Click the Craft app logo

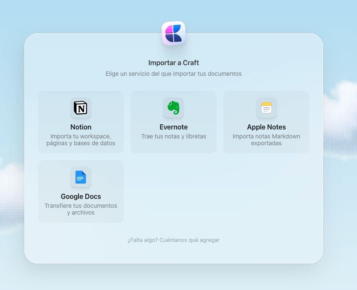[x=173, y=33]
